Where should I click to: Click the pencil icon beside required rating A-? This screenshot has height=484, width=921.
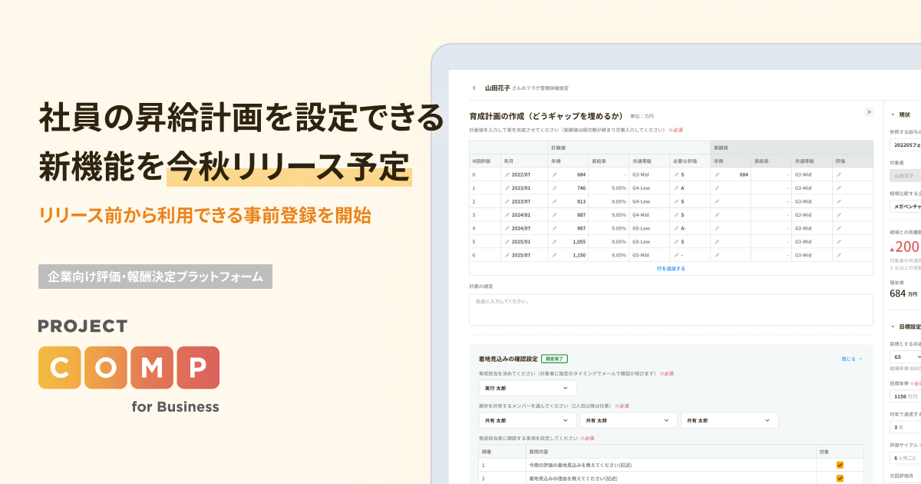point(676,228)
